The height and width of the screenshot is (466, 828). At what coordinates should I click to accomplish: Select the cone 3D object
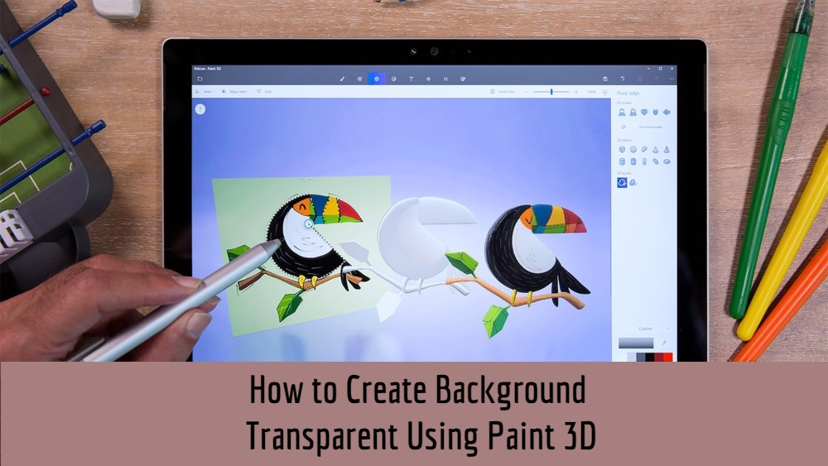click(x=655, y=150)
